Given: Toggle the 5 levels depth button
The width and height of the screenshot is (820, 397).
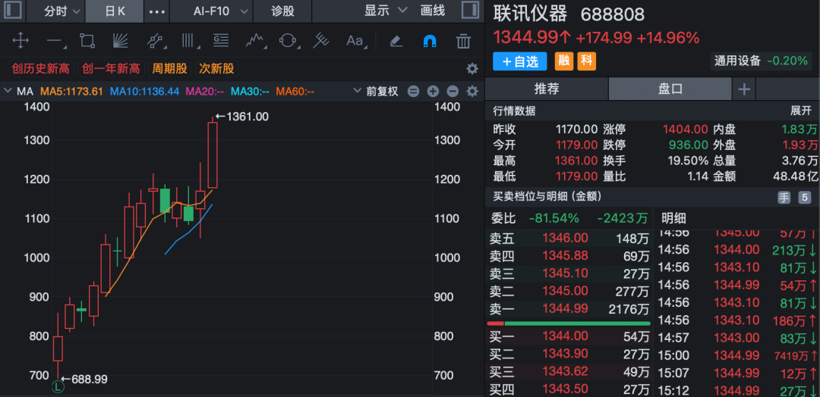Looking at the screenshot, I should 804,197.
